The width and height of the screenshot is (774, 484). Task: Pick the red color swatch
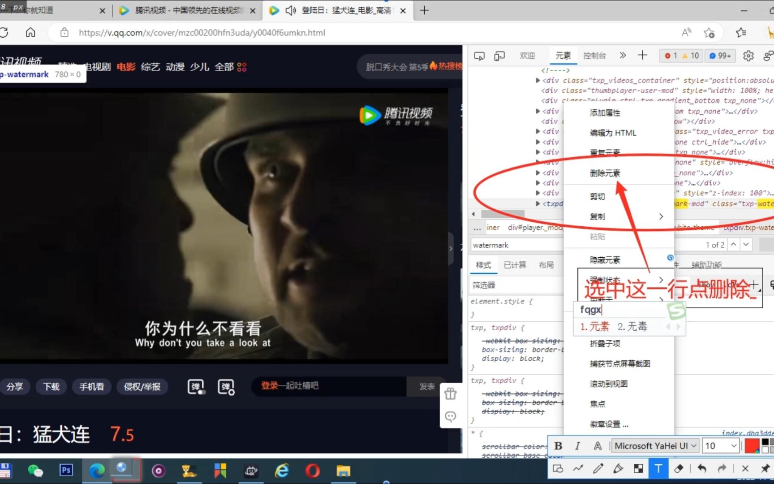point(752,446)
